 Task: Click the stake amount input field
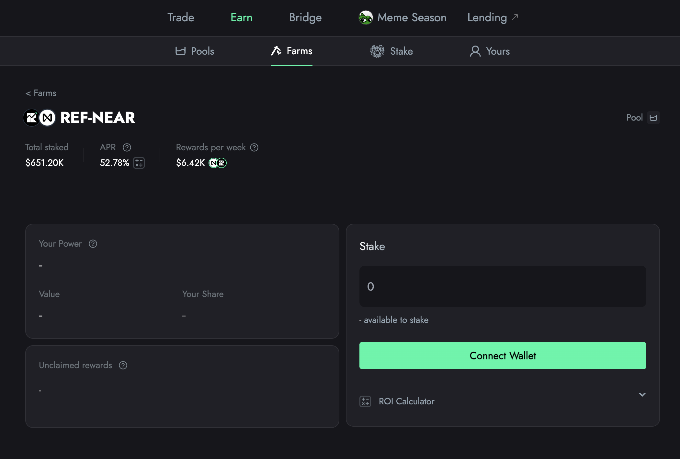tap(503, 286)
